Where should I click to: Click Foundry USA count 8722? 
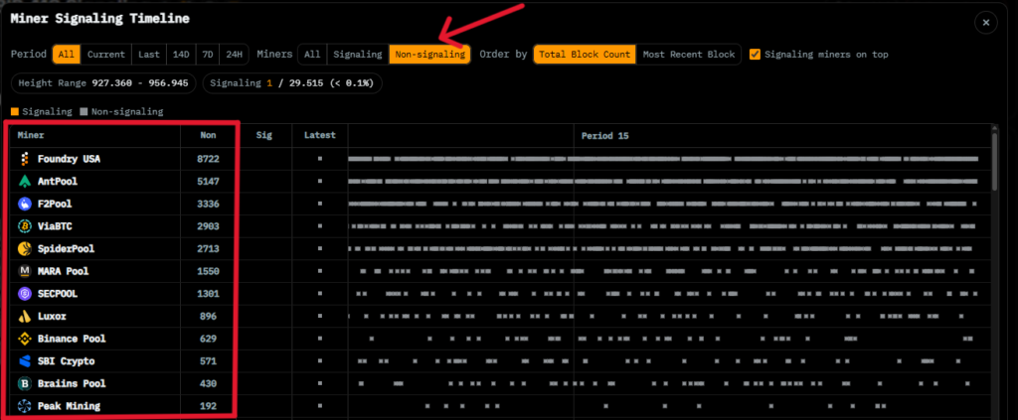[x=209, y=159]
